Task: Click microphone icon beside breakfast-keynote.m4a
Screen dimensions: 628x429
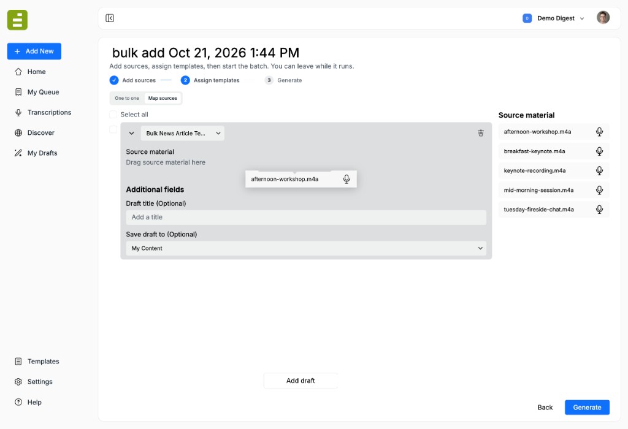Action: tap(599, 151)
